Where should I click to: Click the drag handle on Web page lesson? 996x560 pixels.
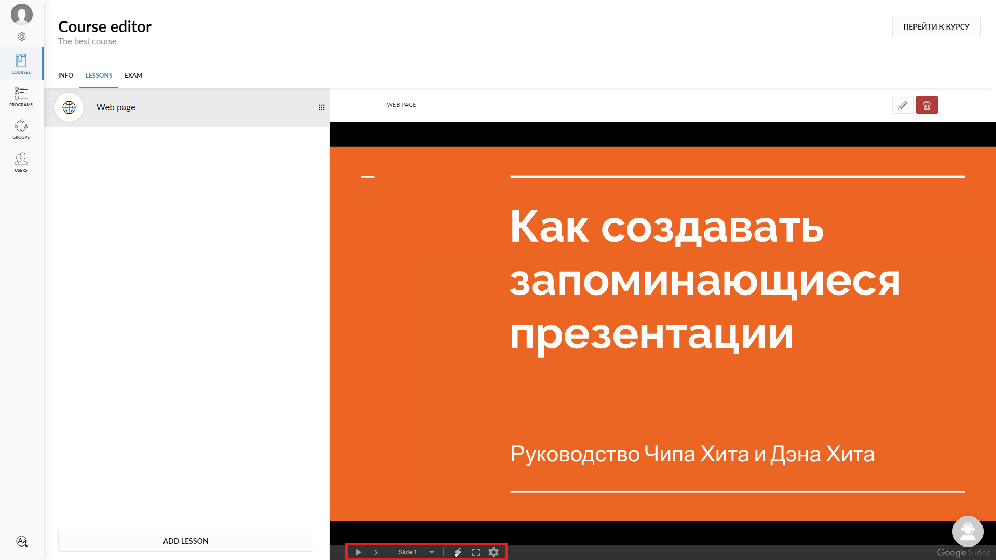(321, 107)
